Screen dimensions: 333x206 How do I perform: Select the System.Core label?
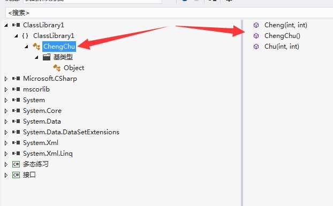[42, 111]
